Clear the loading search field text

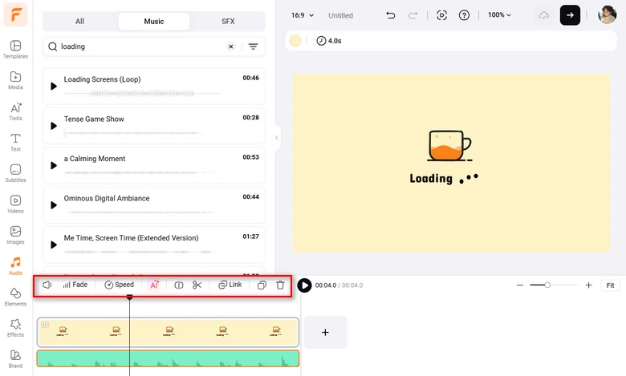pos(231,46)
